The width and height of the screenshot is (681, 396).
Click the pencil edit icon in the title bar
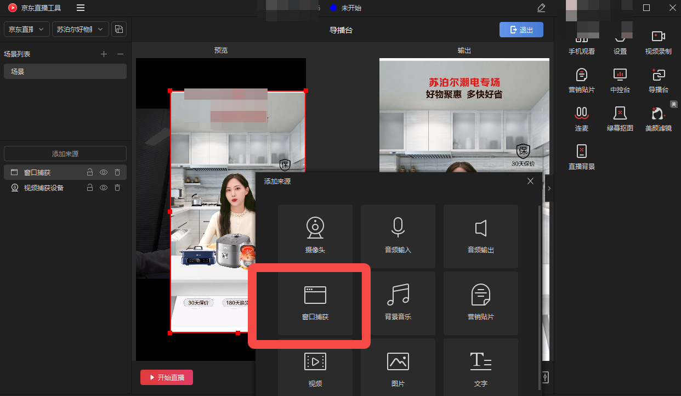(541, 8)
